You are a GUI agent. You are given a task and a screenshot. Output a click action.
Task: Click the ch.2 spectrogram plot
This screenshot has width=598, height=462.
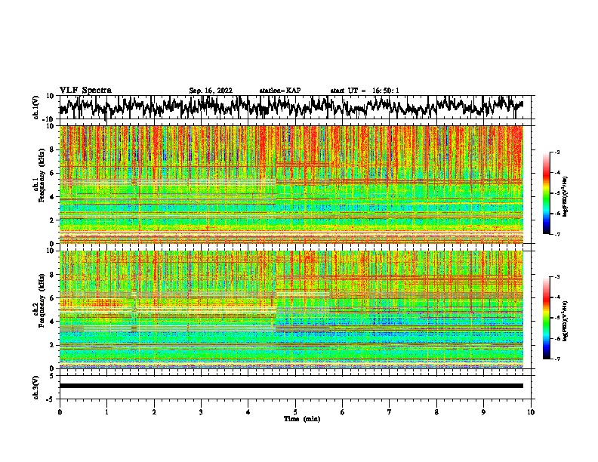(291, 310)
